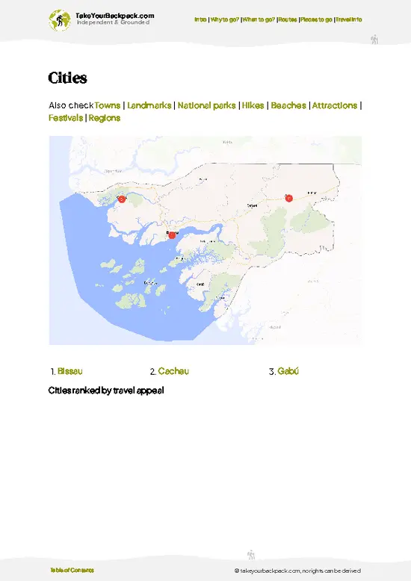
Task: Open the Table of Contents link
Action: pyautogui.click(x=72, y=571)
